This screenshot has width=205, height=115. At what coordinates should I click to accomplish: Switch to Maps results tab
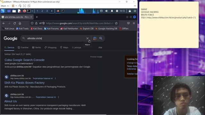click(x=64, y=48)
